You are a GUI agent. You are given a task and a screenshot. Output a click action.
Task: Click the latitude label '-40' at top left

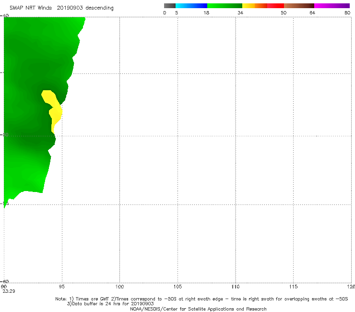pyautogui.click(x=4, y=15)
